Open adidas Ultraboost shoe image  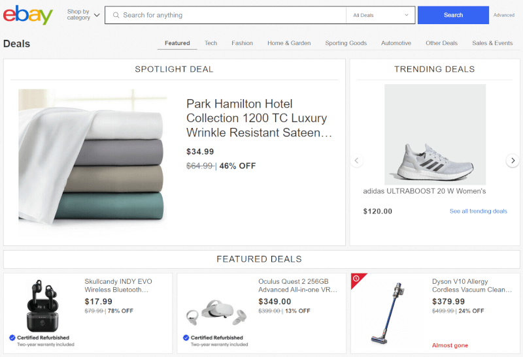pyautogui.click(x=435, y=134)
